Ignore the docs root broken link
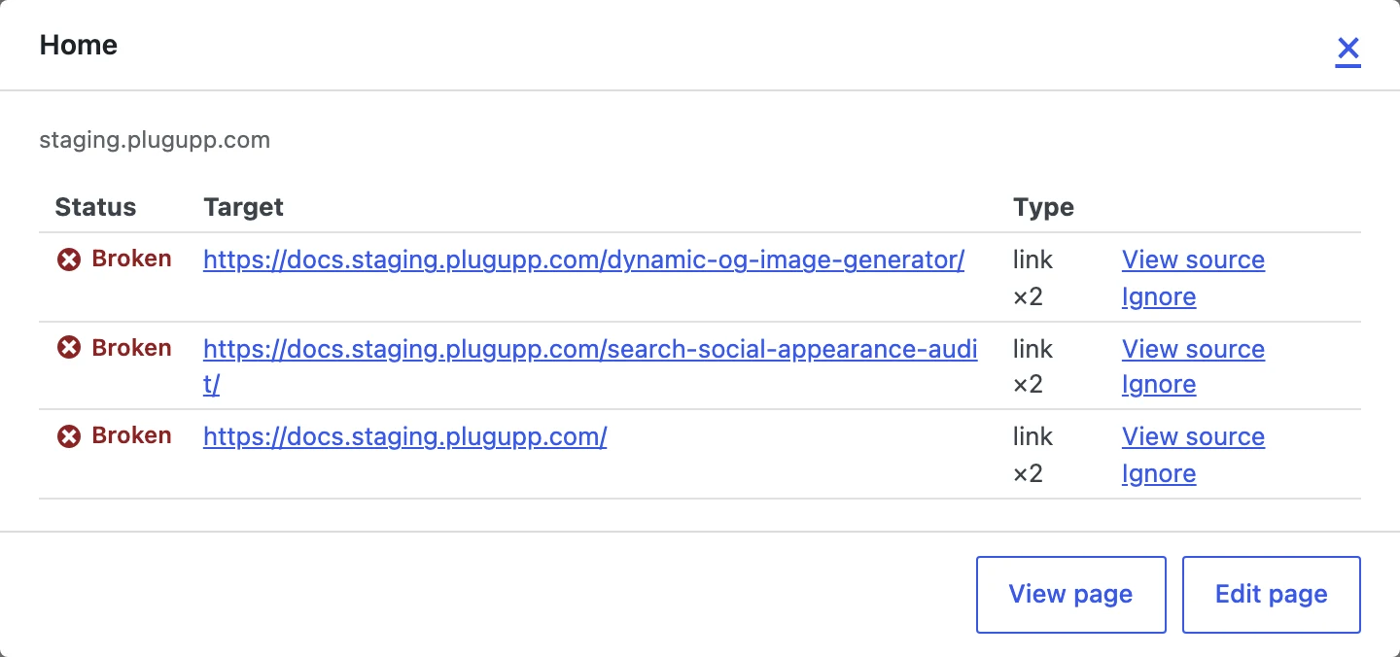 (x=1159, y=473)
